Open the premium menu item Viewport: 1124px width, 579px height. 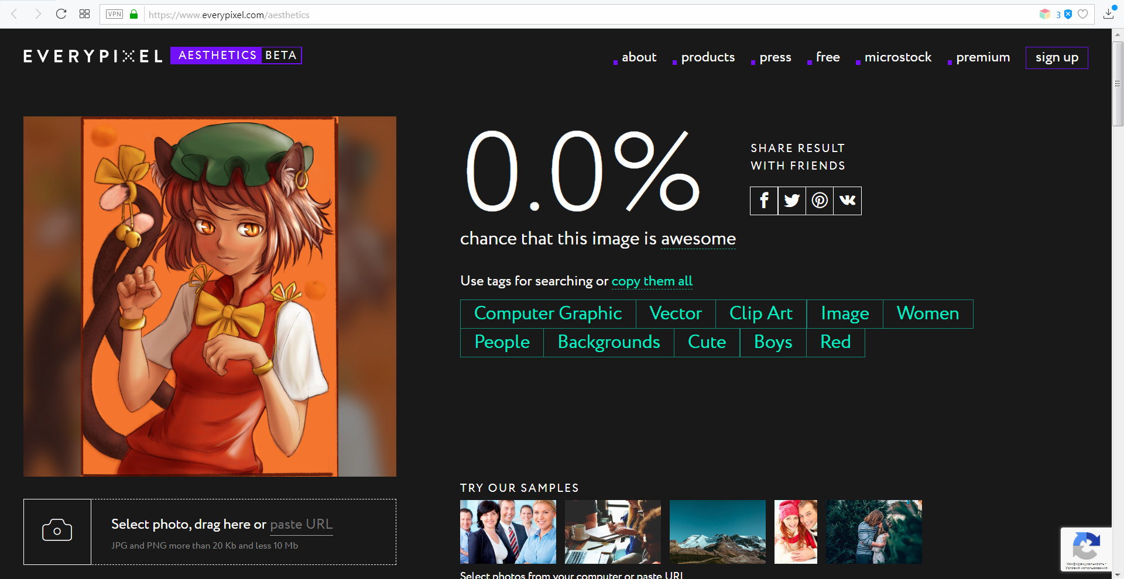click(x=983, y=57)
